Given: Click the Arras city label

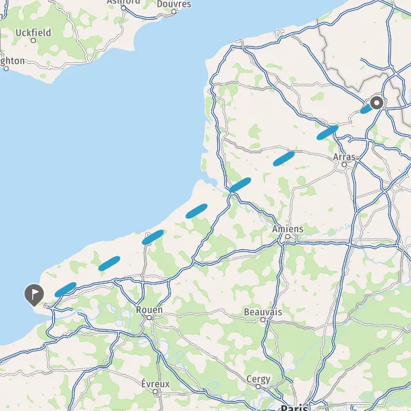Looking at the screenshot, I should 344,157.
